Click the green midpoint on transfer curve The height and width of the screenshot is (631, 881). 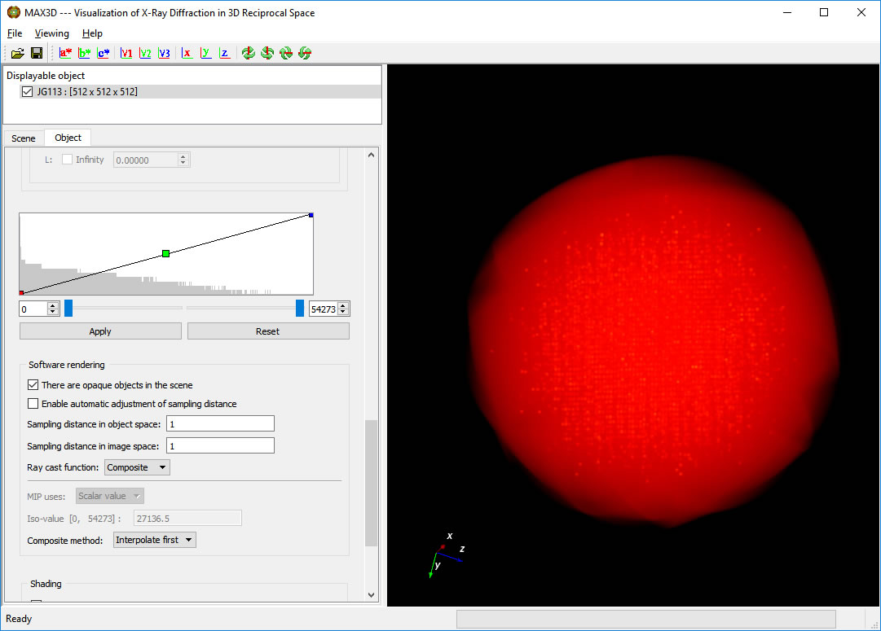click(x=166, y=254)
